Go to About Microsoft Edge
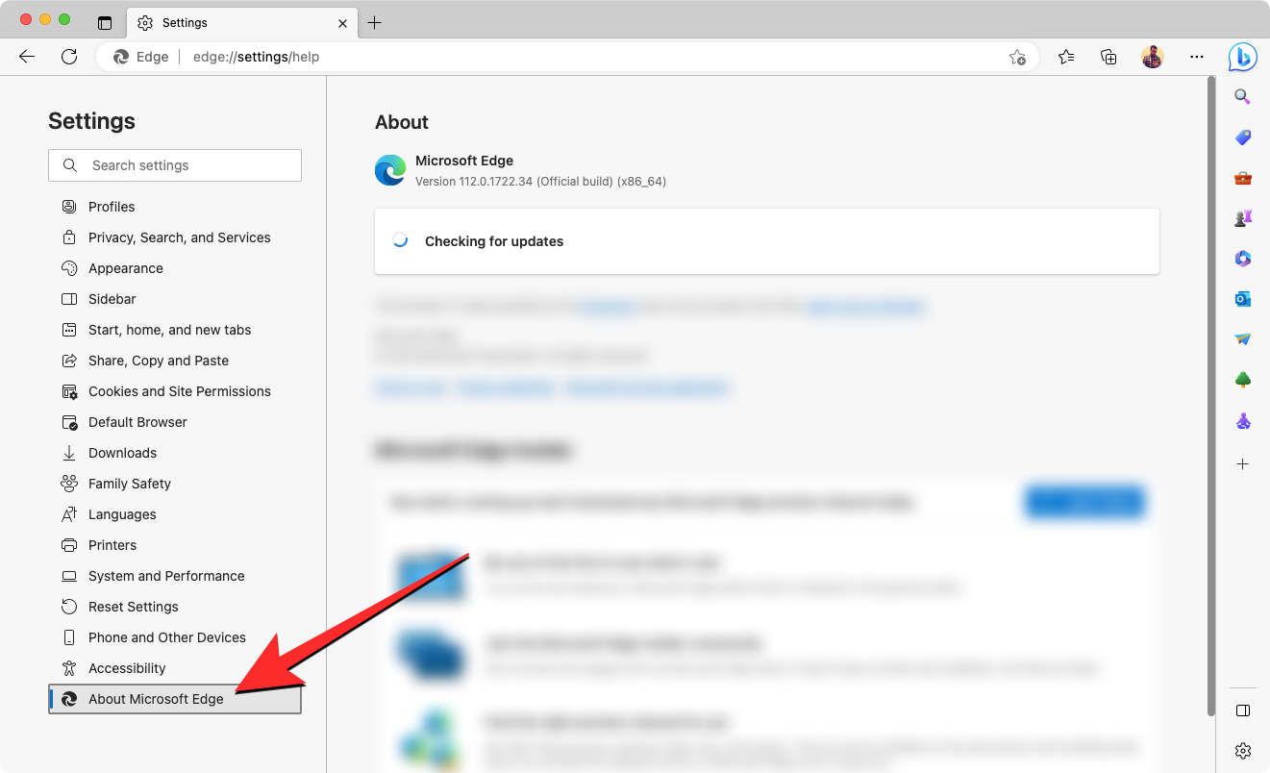The height and width of the screenshot is (773, 1270). click(156, 699)
